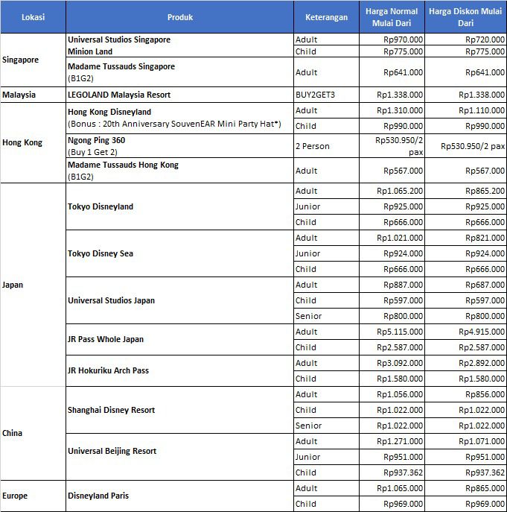Viewport: 507px width, 512px height.
Task: Click the Senior cell in Universal Studios Japan
Action: pos(326,316)
